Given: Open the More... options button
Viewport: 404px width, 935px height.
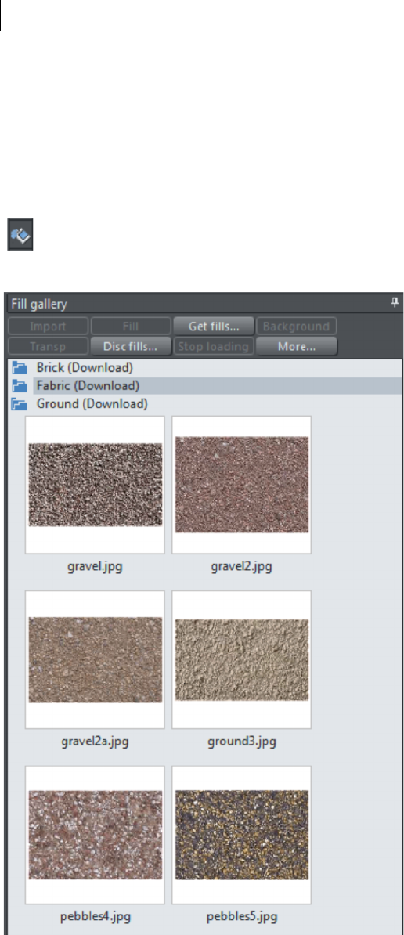Looking at the screenshot, I should click(x=297, y=346).
